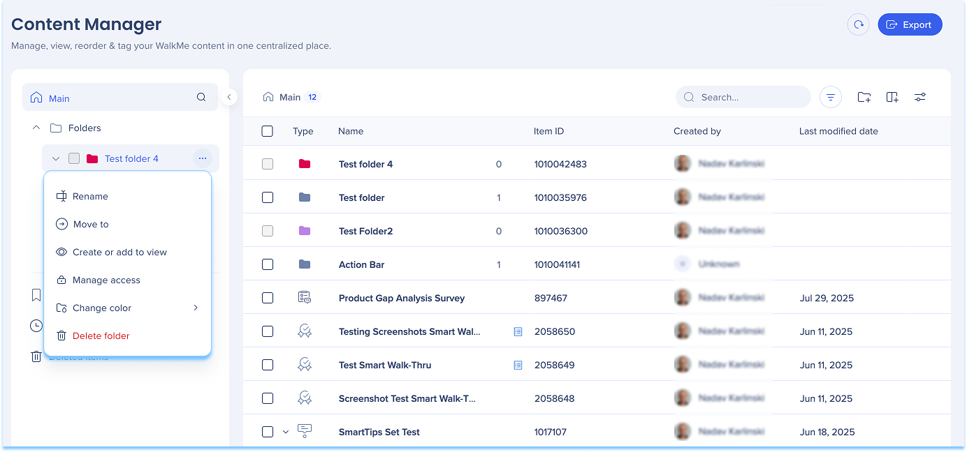This screenshot has width=967, height=452.
Task: Click the new folder icon in toolbar
Action: [x=864, y=98]
